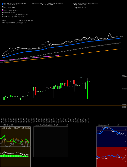This screenshot has width=127, height=167.
Task: Click the '-DY: 33.01' value in ADX panel
Action: (x=26, y=128)
